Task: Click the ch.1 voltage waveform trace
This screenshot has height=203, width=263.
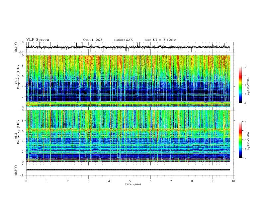Action: click(x=128, y=47)
